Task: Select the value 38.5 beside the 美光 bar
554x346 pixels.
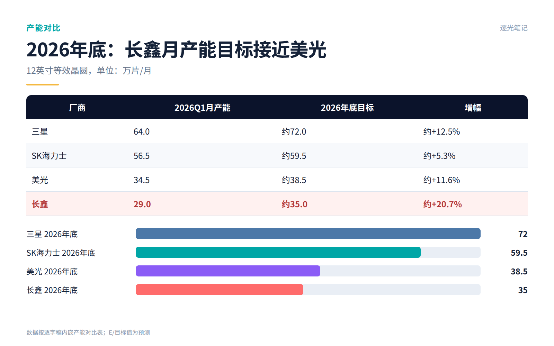Action: [519, 272]
